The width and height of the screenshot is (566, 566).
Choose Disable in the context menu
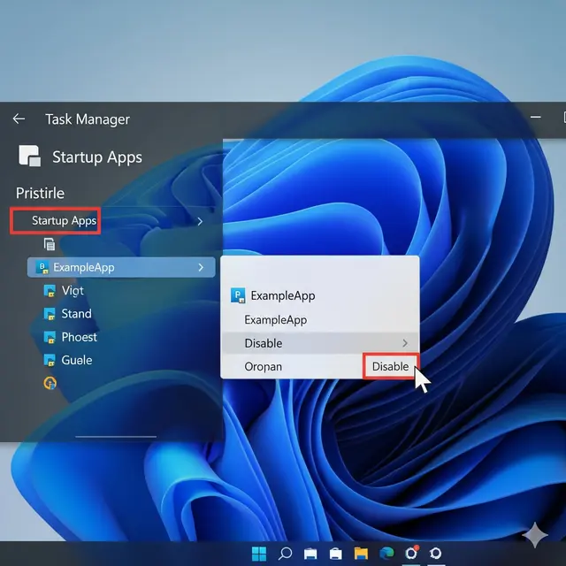[x=320, y=343]
